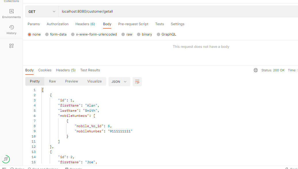Click the wrap lines icon in response toolbar

click(137, 82)
